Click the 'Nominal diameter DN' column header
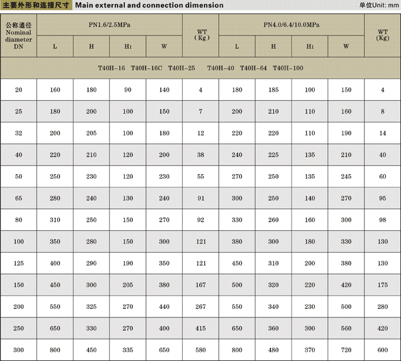 coord(18,36)
